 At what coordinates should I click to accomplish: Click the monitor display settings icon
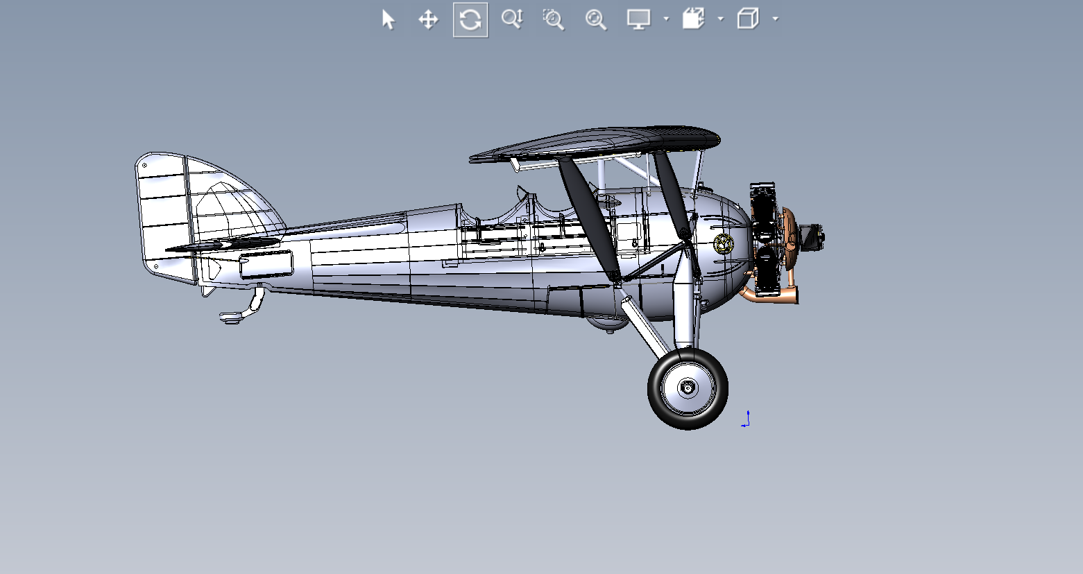638,19
